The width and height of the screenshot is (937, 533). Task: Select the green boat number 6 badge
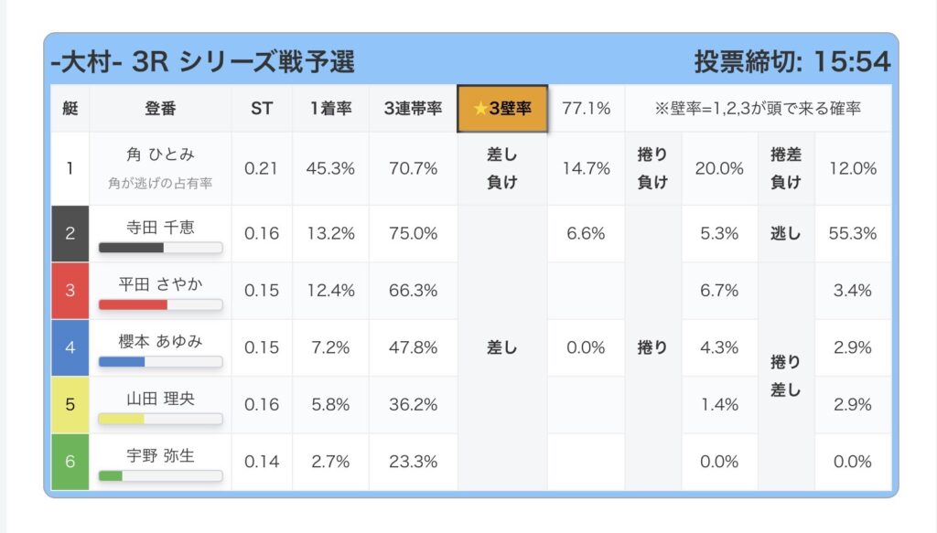(x=70, y=461)
